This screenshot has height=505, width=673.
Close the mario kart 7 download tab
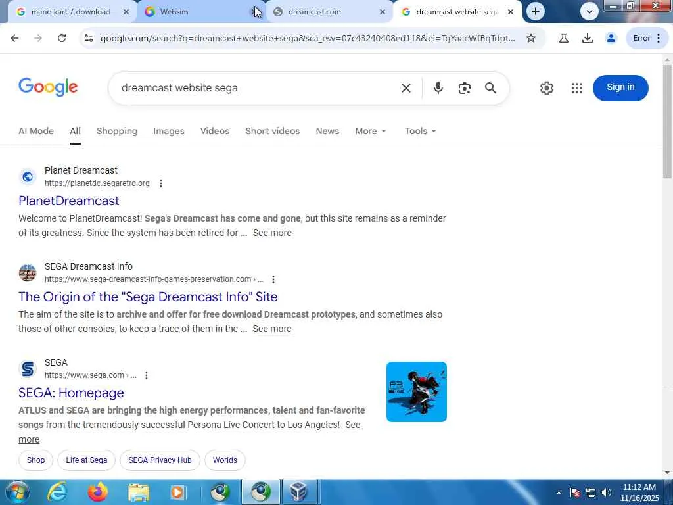click(126, 12)
